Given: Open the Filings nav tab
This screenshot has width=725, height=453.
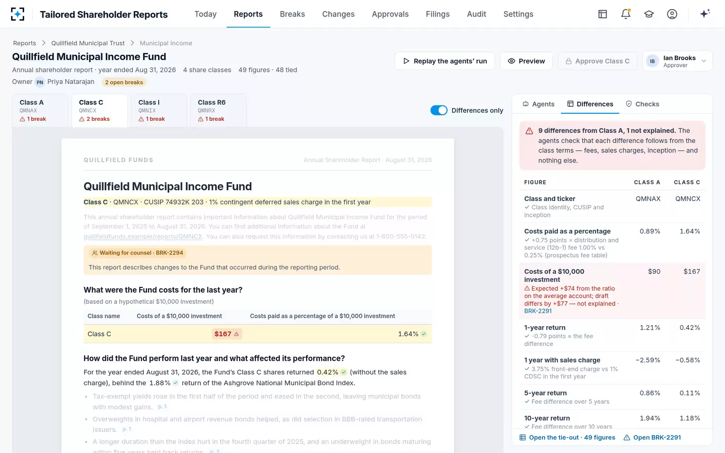Looking at the screenshot, I should point(438,14).
